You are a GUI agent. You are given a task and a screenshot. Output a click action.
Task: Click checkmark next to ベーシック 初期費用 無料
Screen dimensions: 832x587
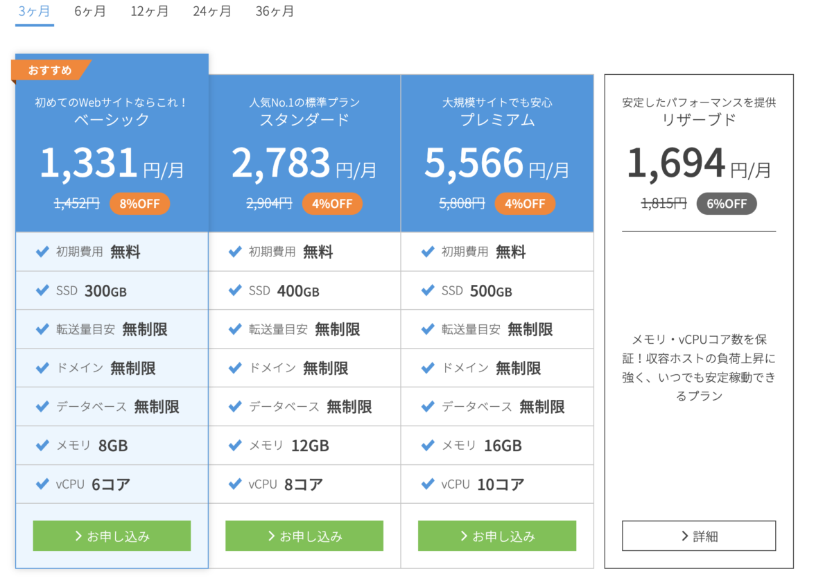coord(42,252)
